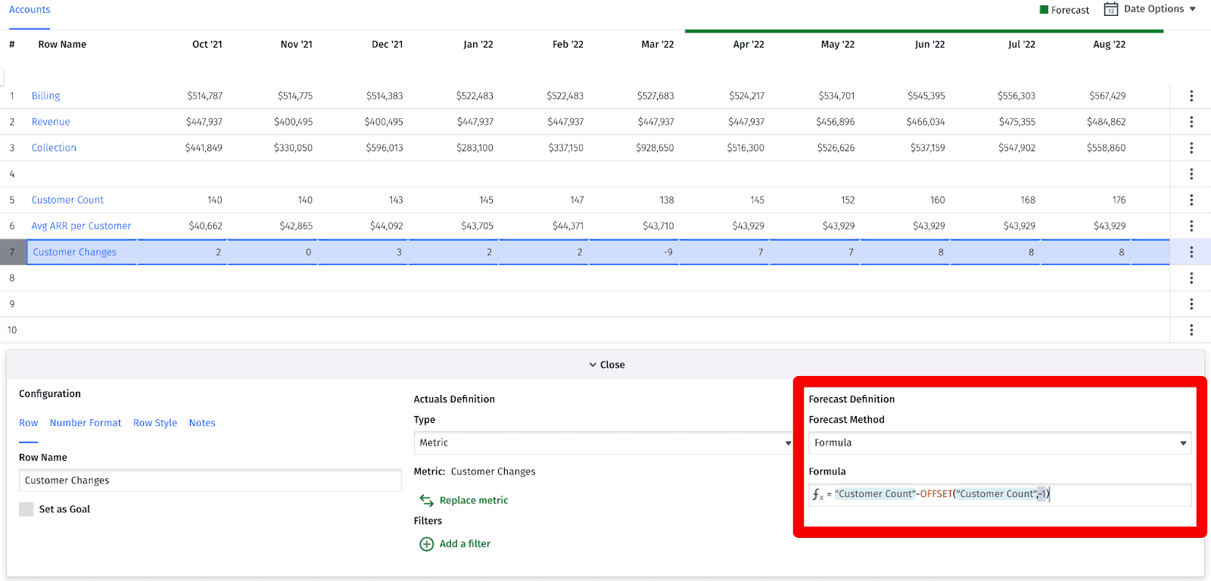
Task: Open the three-dot menu on row 9
Action: coord(1191,303)
